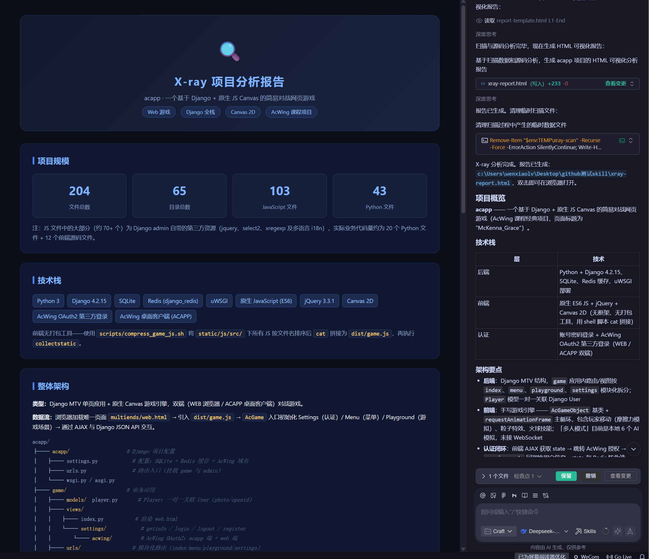Click the loading spinner circle near Skills

point(606,531)
